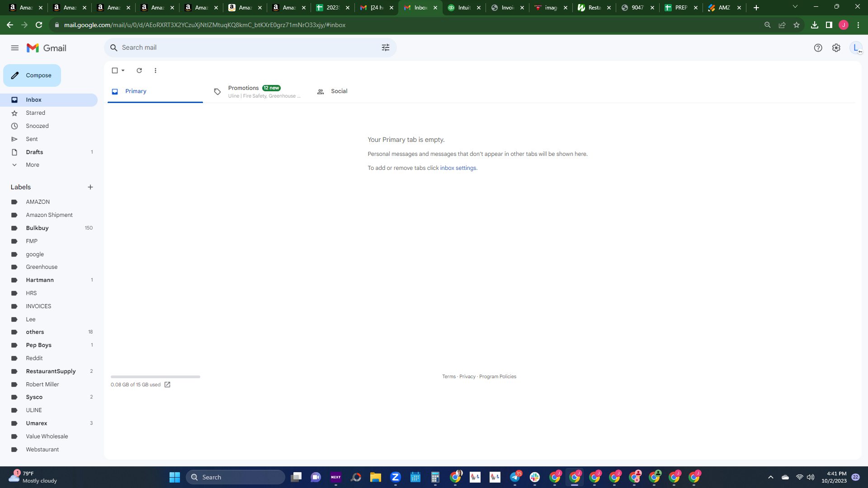
Task: Open Chrome side panel
Action: (x=829, y=25)
